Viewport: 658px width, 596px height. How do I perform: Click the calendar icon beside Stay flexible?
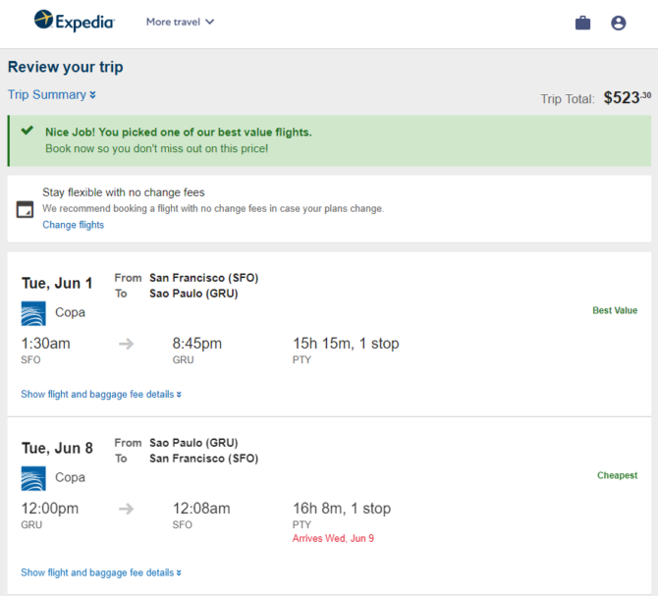(x=25, y=209)
